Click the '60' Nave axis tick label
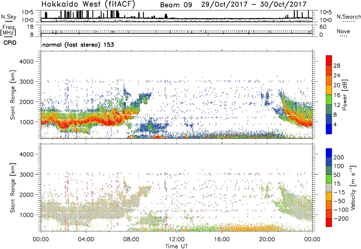Viewport: 361px width, 249px height. [x=323, y=27]
